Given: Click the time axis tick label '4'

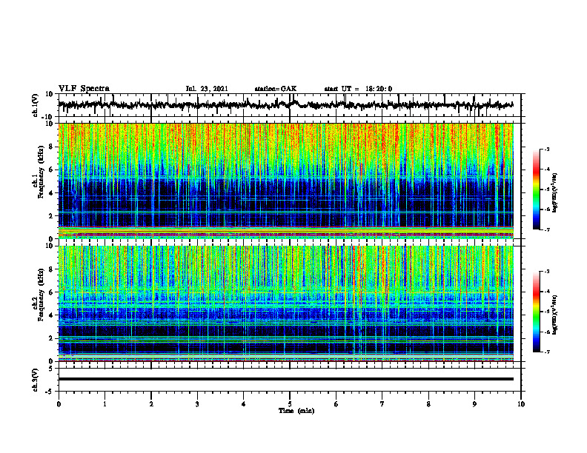Looking at the screenshot, I should [x=244, y=404].
